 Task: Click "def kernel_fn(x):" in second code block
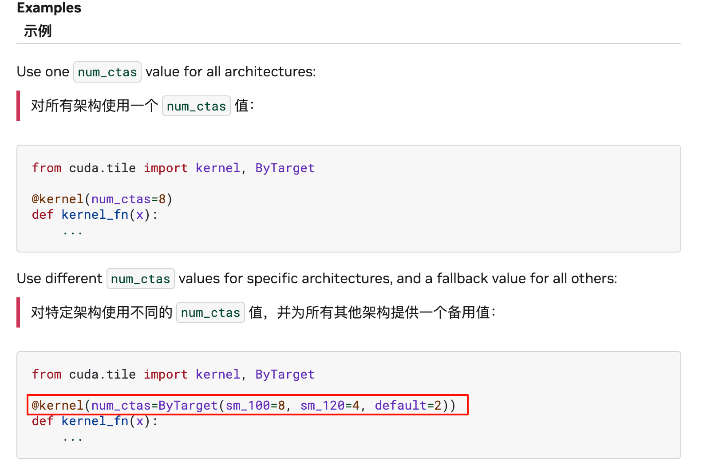point(95,421)
